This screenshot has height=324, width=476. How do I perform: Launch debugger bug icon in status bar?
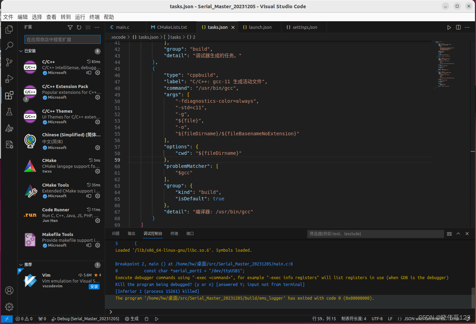147,319
